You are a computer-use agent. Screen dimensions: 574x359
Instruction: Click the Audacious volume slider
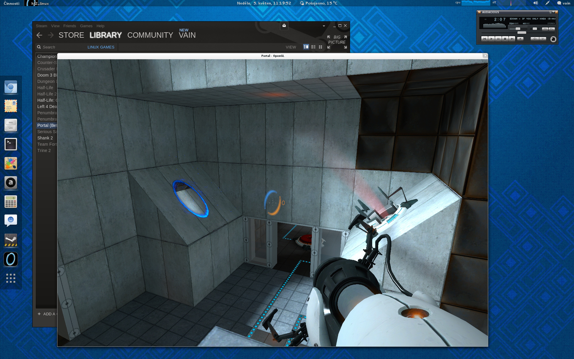click(x=518, y=29)
